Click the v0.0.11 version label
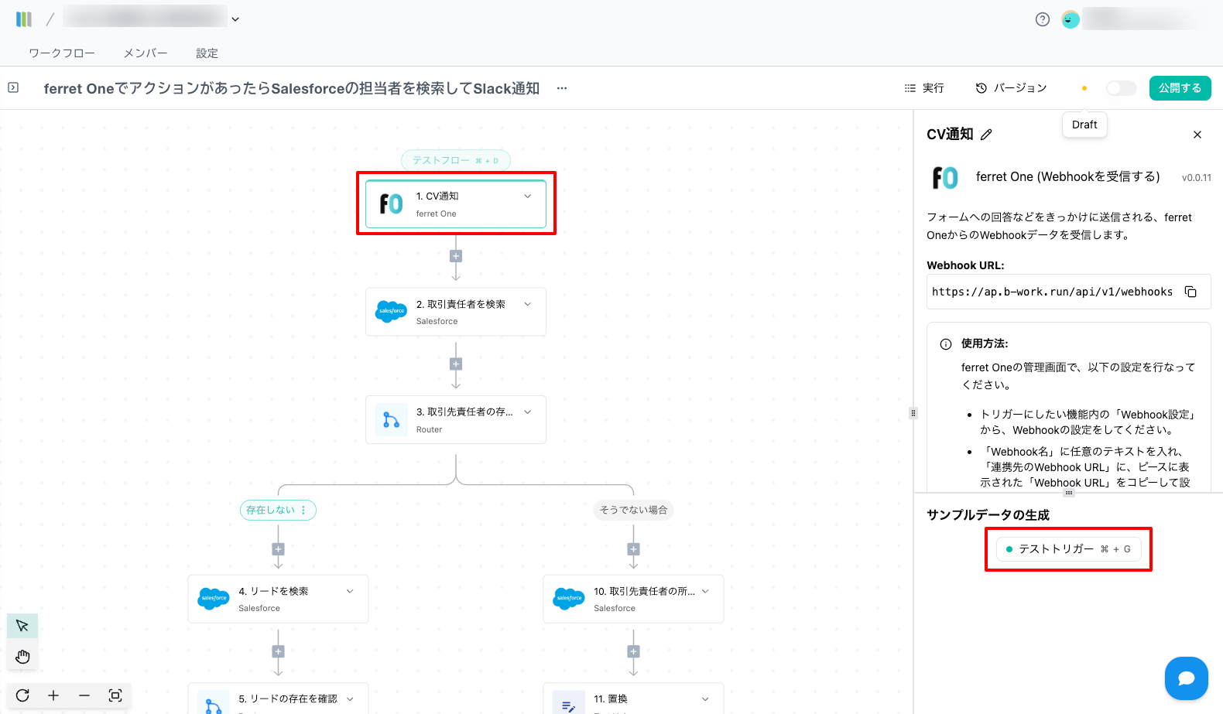This screenshot has width=1223, height=714. [1197, 178]
